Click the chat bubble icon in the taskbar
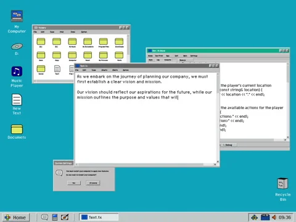 pyautogui.click(x=44, y=217)
